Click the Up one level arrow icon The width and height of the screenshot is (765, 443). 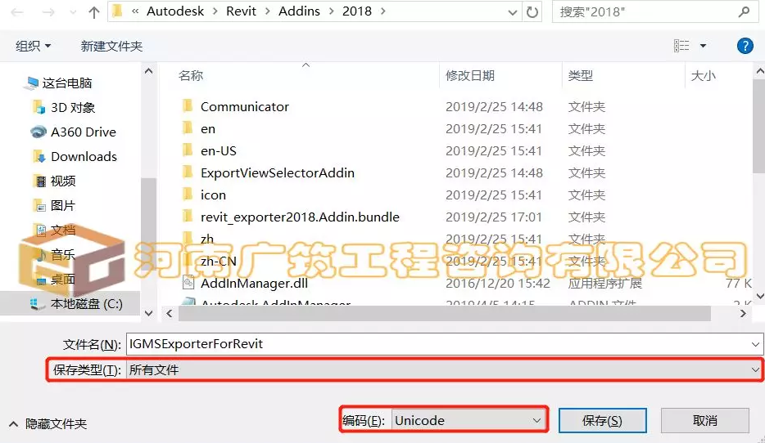pyautogui.click(x=93, y=12)
